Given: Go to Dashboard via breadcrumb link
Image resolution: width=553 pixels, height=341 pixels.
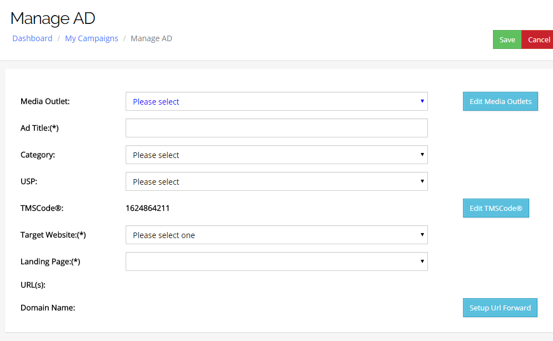Looking at the screenshot, I should [x=32, y=38].
